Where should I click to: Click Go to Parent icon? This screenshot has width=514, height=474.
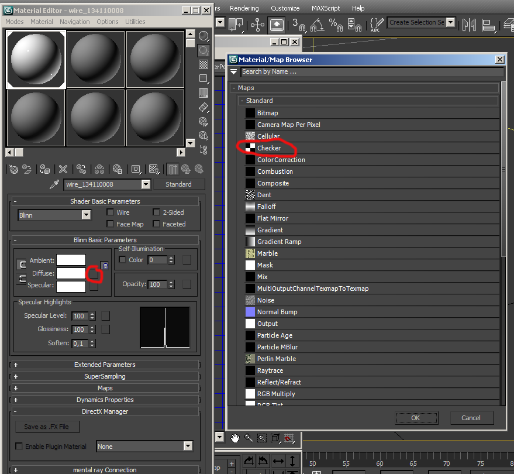pyautogui.click(x=186, y=169)
